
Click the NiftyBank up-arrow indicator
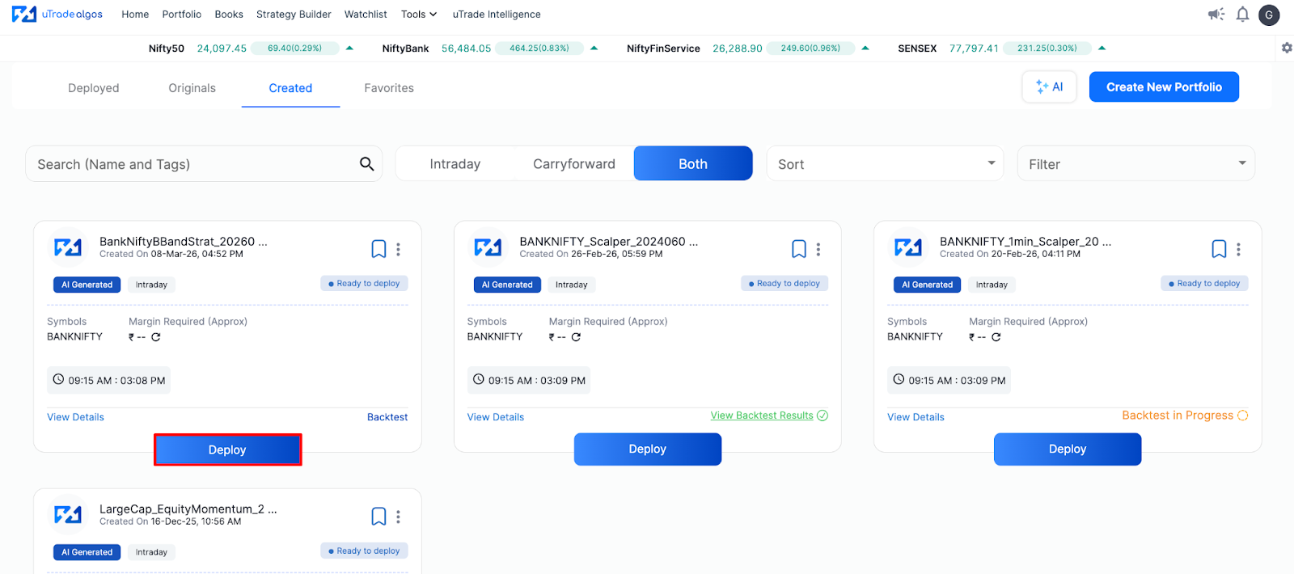(594, 48)
